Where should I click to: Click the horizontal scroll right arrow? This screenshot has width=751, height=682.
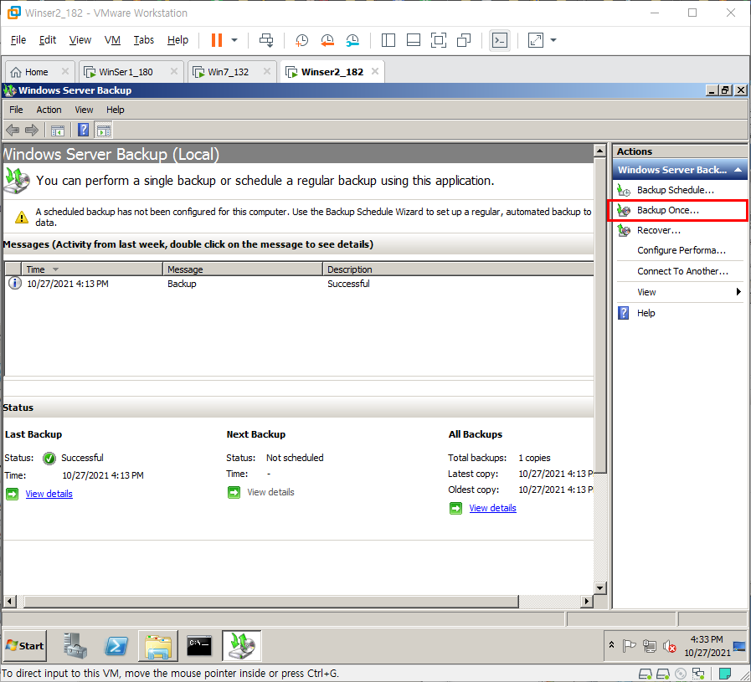(587, 601)
